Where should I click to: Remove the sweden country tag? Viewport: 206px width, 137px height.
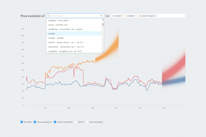(136, 16)
